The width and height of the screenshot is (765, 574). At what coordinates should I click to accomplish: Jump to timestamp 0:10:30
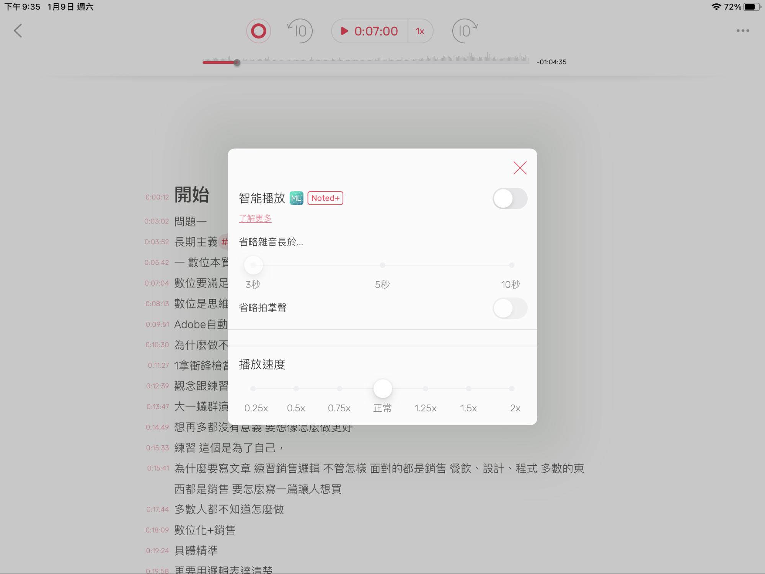coord(157,345)
